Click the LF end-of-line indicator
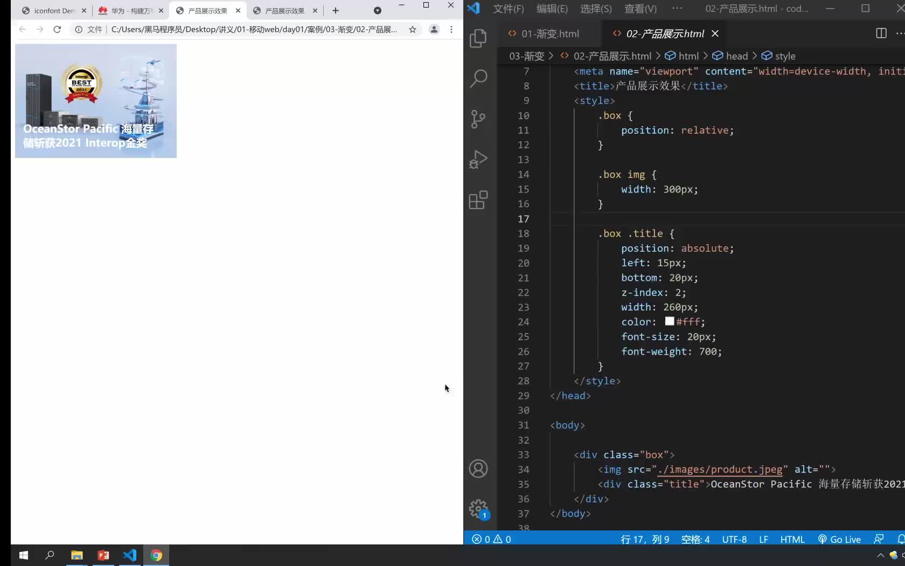Viewport: 905px width, 566px height. coord(763,539)
